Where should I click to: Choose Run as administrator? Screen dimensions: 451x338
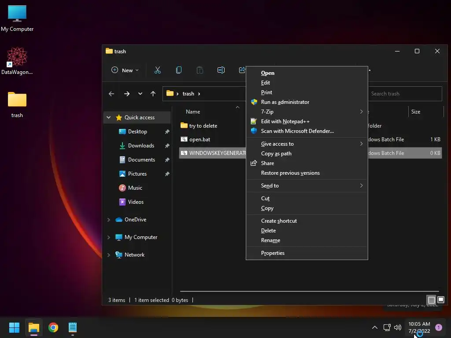click(x=307, y=102)
